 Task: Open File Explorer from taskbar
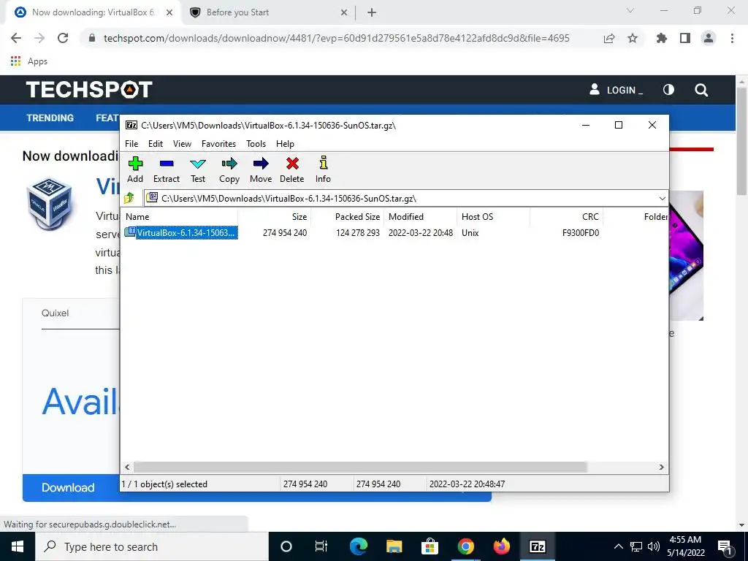(x=394, y=546)
